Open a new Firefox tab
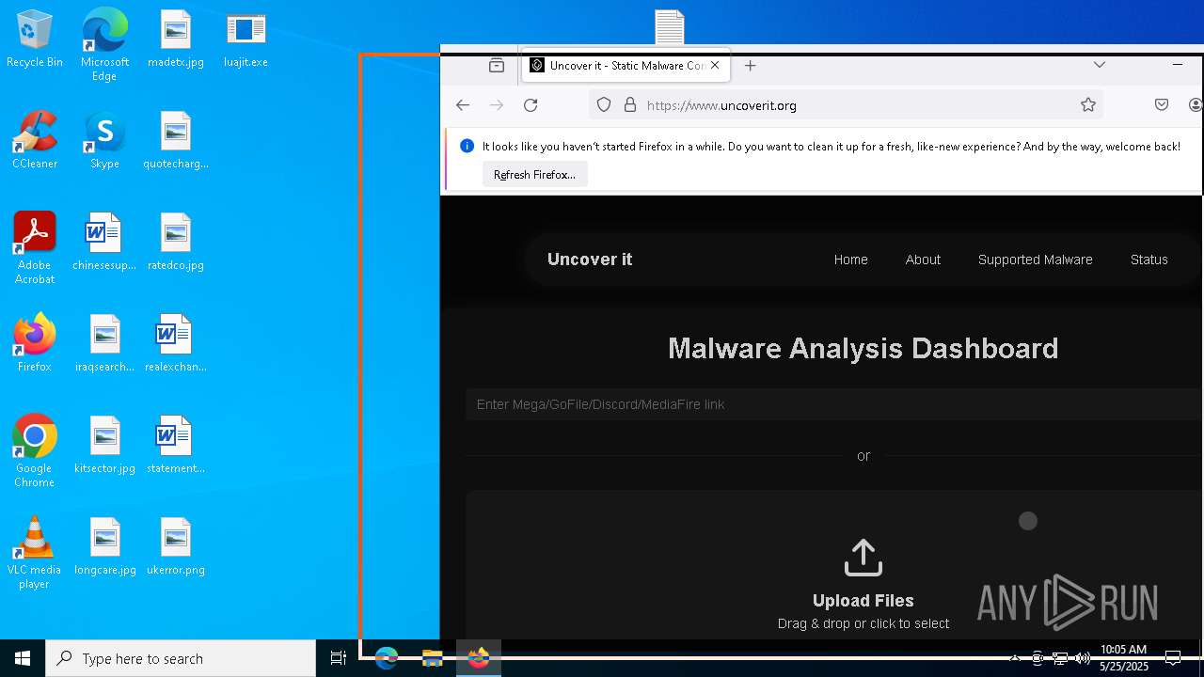The image size is (1204, 677). point(750,66)
